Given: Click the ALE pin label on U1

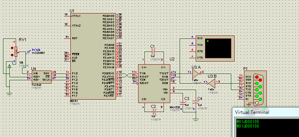Looking at the screenshot, I should click(74, 57).
